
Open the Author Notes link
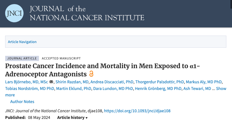tap(22, 101)
